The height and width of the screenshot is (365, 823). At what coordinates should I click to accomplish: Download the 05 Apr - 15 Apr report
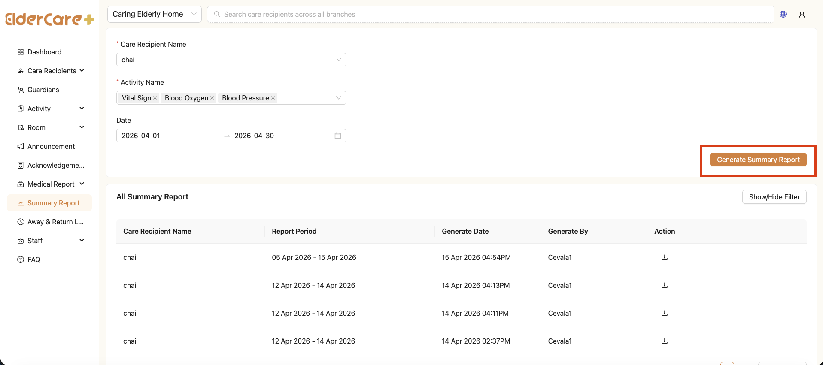(x=664, y=257)
